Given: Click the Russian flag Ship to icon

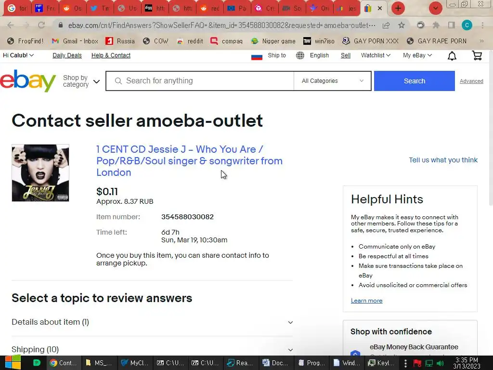Looking at the screenshot, I should 257,56.
